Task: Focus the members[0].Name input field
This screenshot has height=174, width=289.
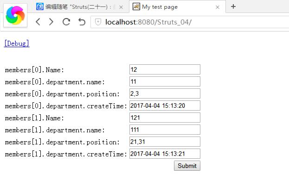Action: tap(165, 69)
